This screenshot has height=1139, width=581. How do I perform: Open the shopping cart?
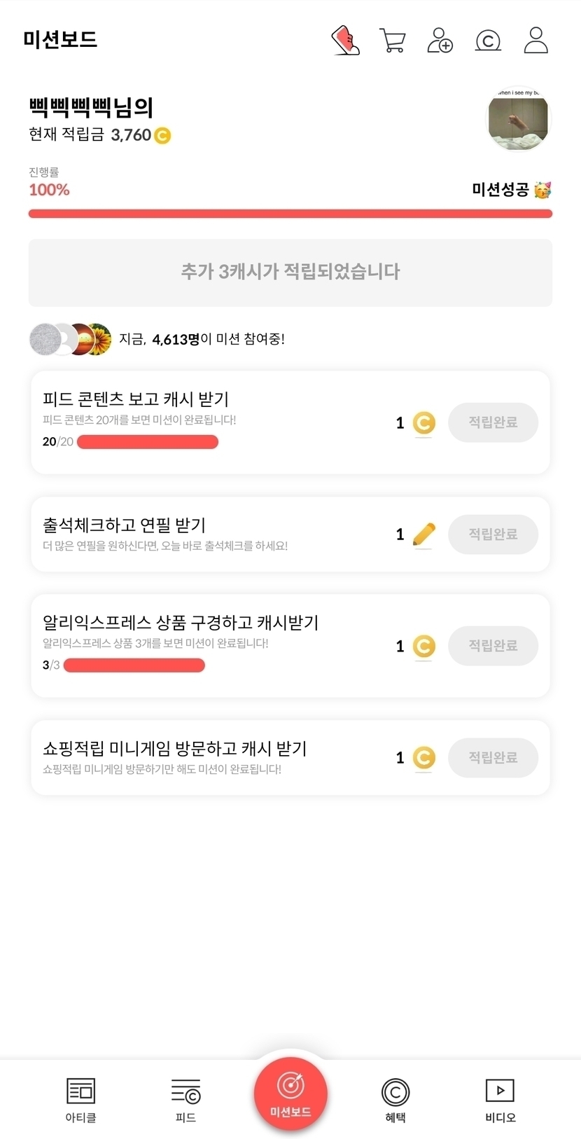(x=393, y=41)
